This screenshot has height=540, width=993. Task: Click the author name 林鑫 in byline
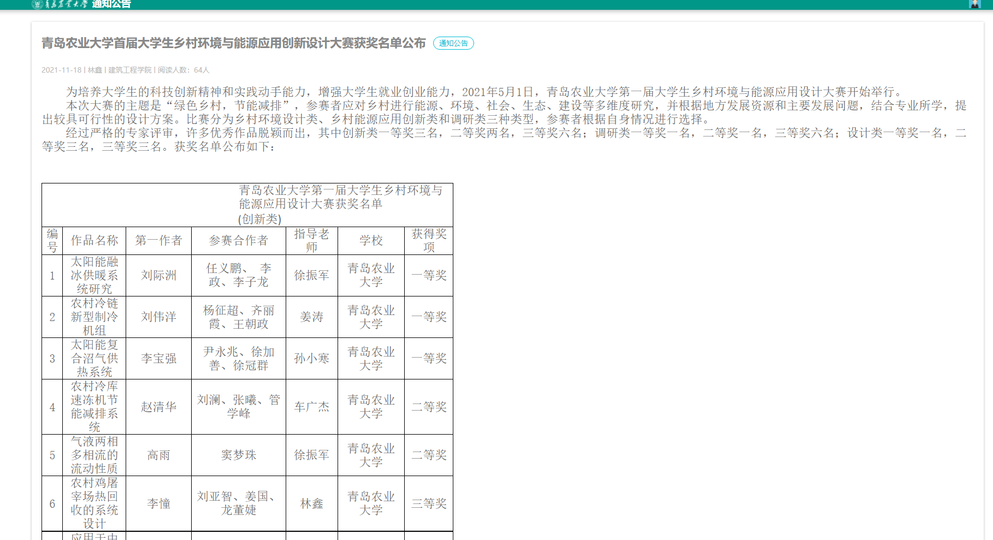[95, 70]
